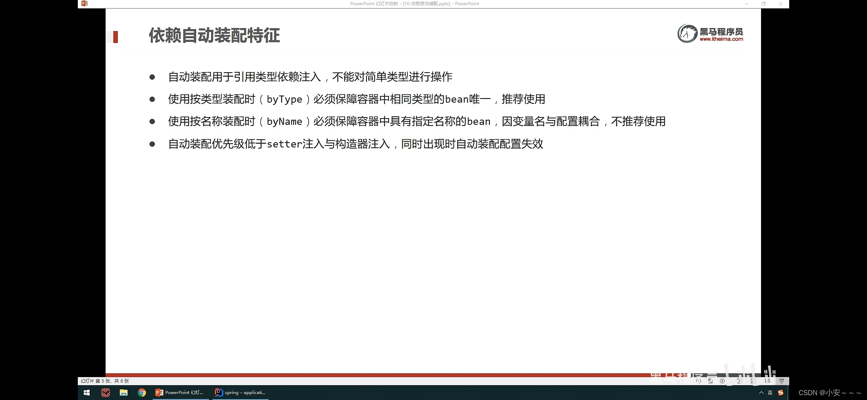Click the www.itheima.com logo link
This screenshot has height=400, width=867.
coord(721,39)
